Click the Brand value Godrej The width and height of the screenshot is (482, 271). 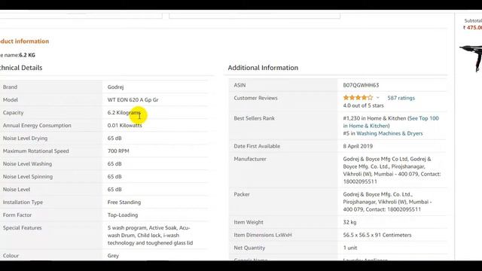pos(115,87)
